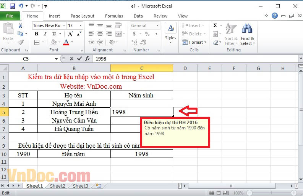Center text horizontally
This screenshot has width=303, height=196.
tap(100, 34)
